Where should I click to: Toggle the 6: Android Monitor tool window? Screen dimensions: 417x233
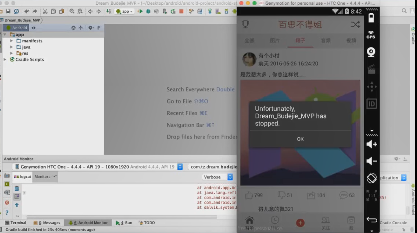coord(88,223)
